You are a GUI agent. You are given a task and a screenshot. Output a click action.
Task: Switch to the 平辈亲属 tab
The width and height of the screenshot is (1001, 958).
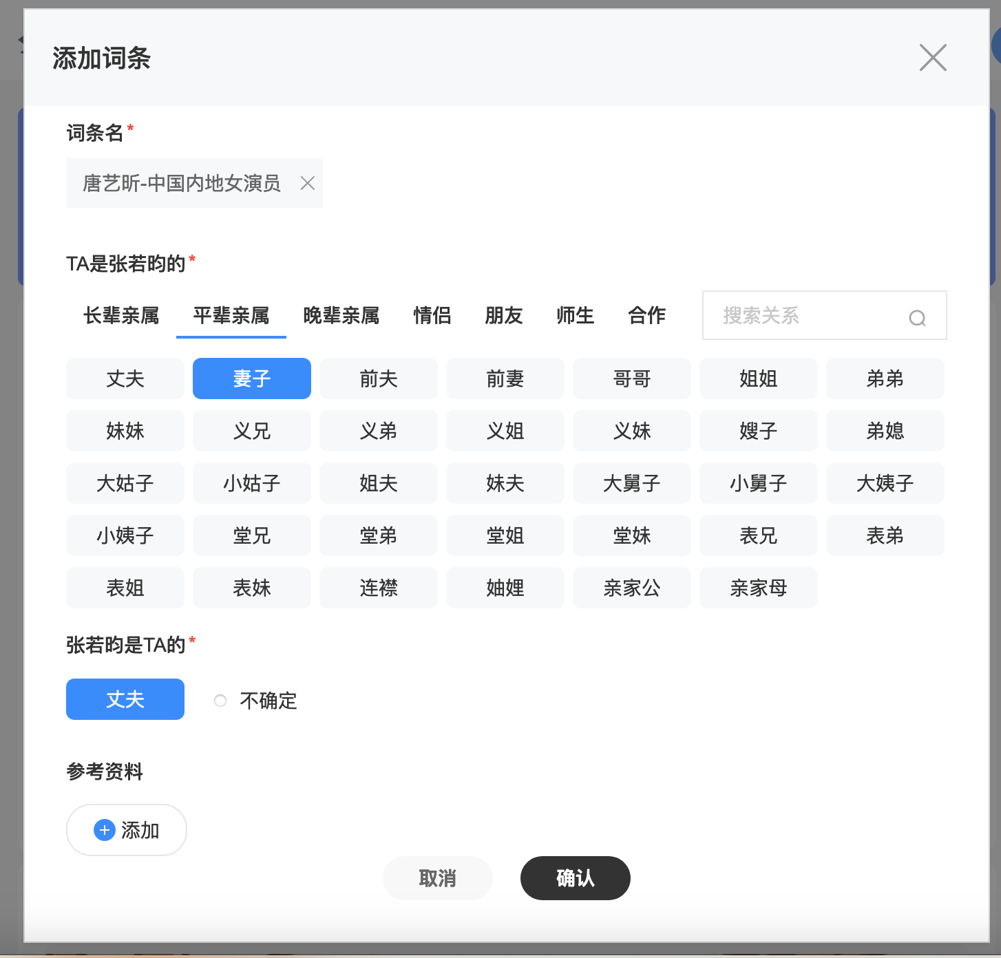[x=231, y=315]
